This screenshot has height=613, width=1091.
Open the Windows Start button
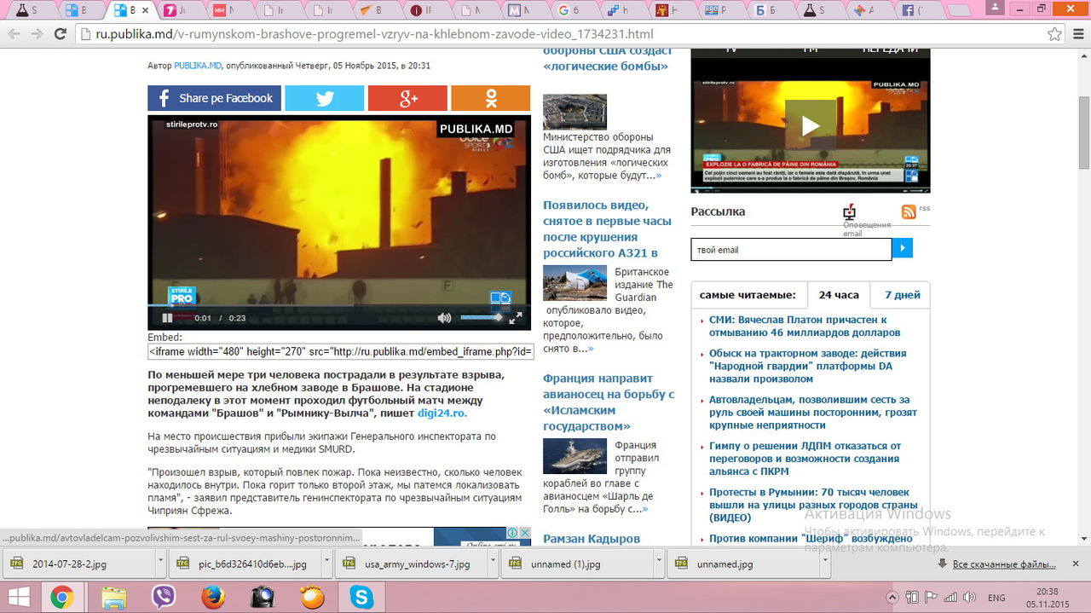point(18,598)
